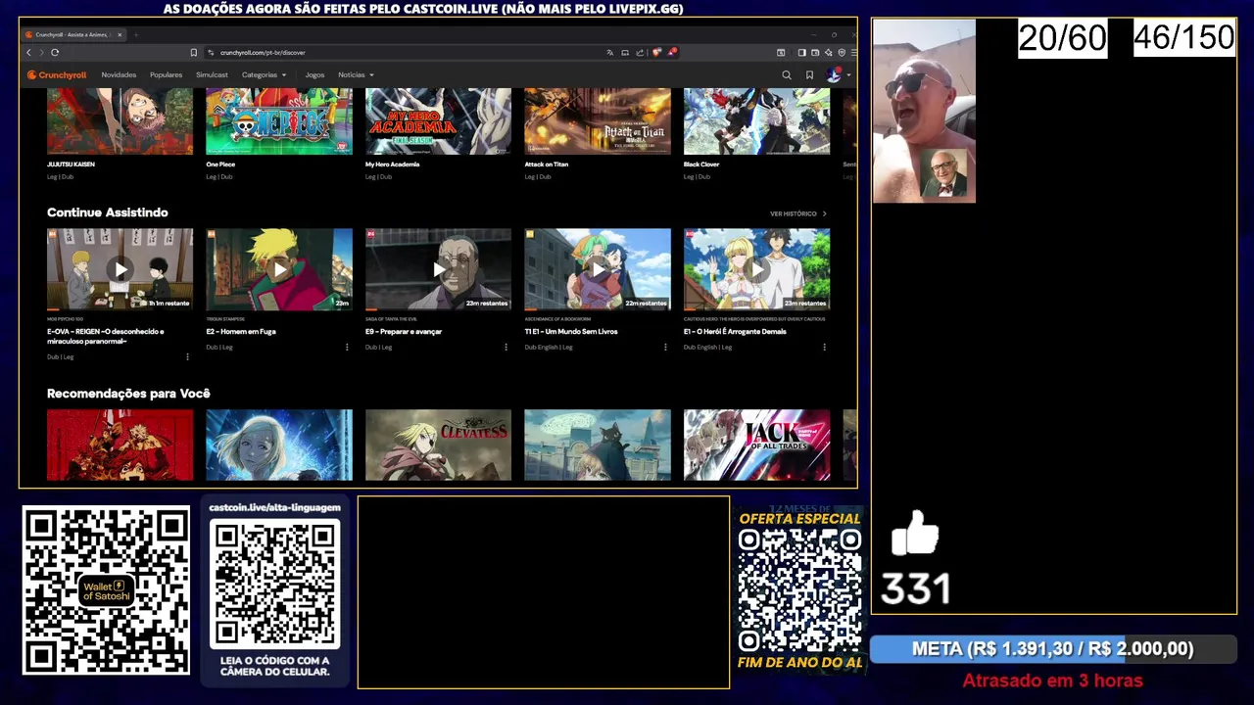This screenshot has height=705, width=1254.
Task: Toggle the browser sidebar panel icon
Action: pos(801,52)
